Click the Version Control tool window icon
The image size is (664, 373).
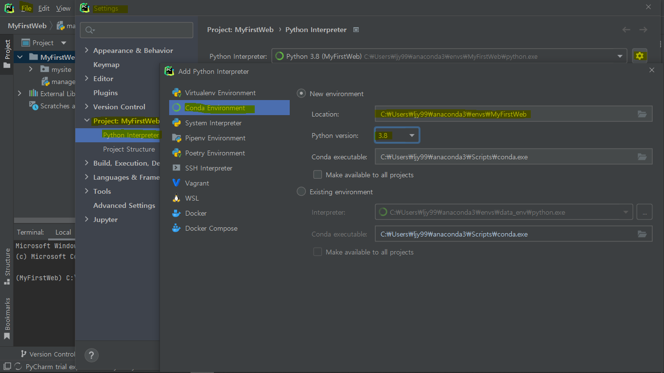tap(23, 354)
